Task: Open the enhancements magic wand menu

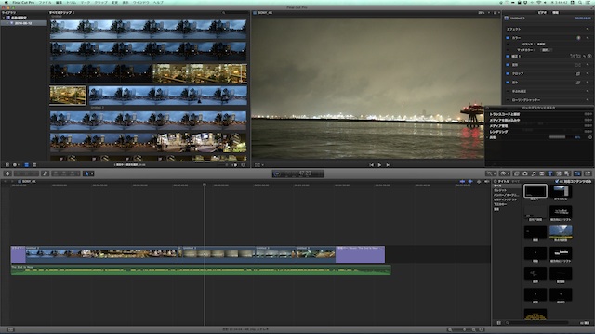Action: pyautogui.click(x=490, y=173)
